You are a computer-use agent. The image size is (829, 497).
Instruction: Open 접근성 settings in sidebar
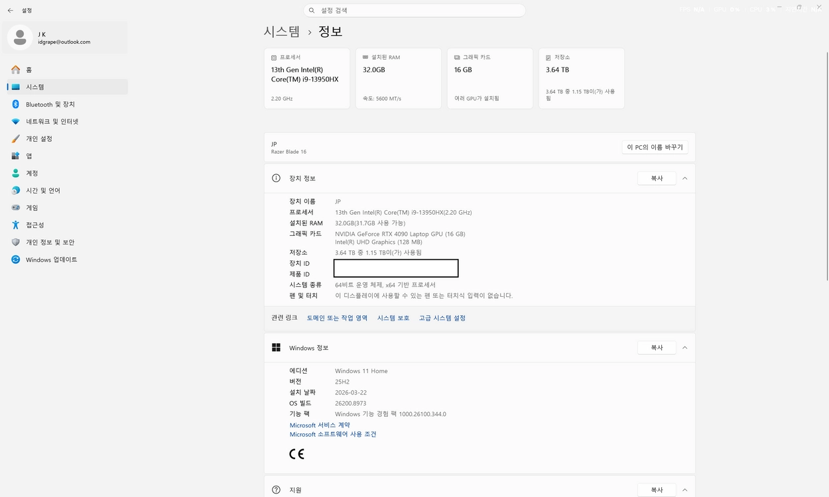[67, 225]
